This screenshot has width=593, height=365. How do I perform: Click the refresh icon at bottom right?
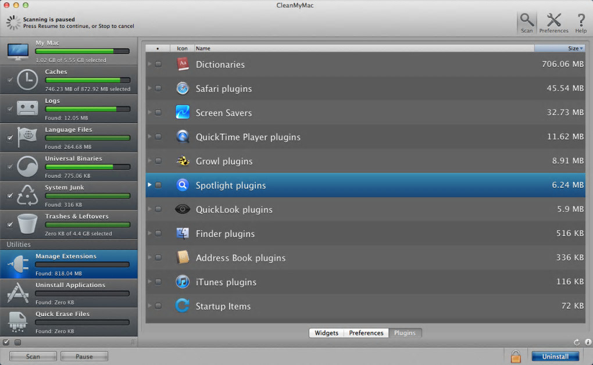click(x=577, y=342)
